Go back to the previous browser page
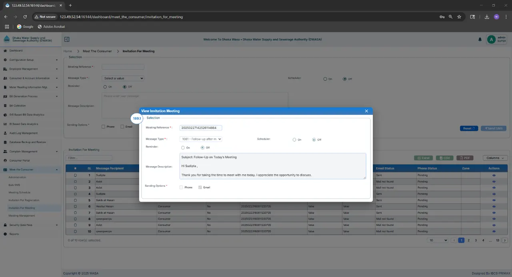This screenshot has width=512, height=277. (x=6, y=17)
